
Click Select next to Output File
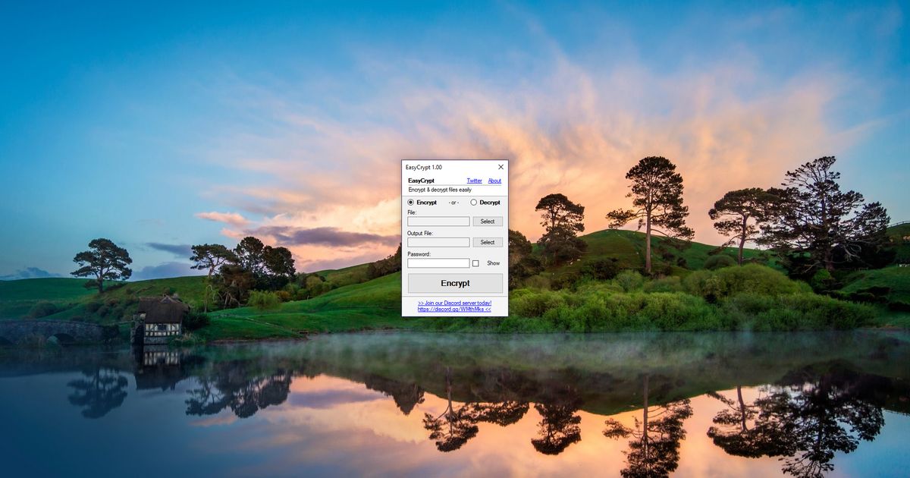tap(488, 241)
